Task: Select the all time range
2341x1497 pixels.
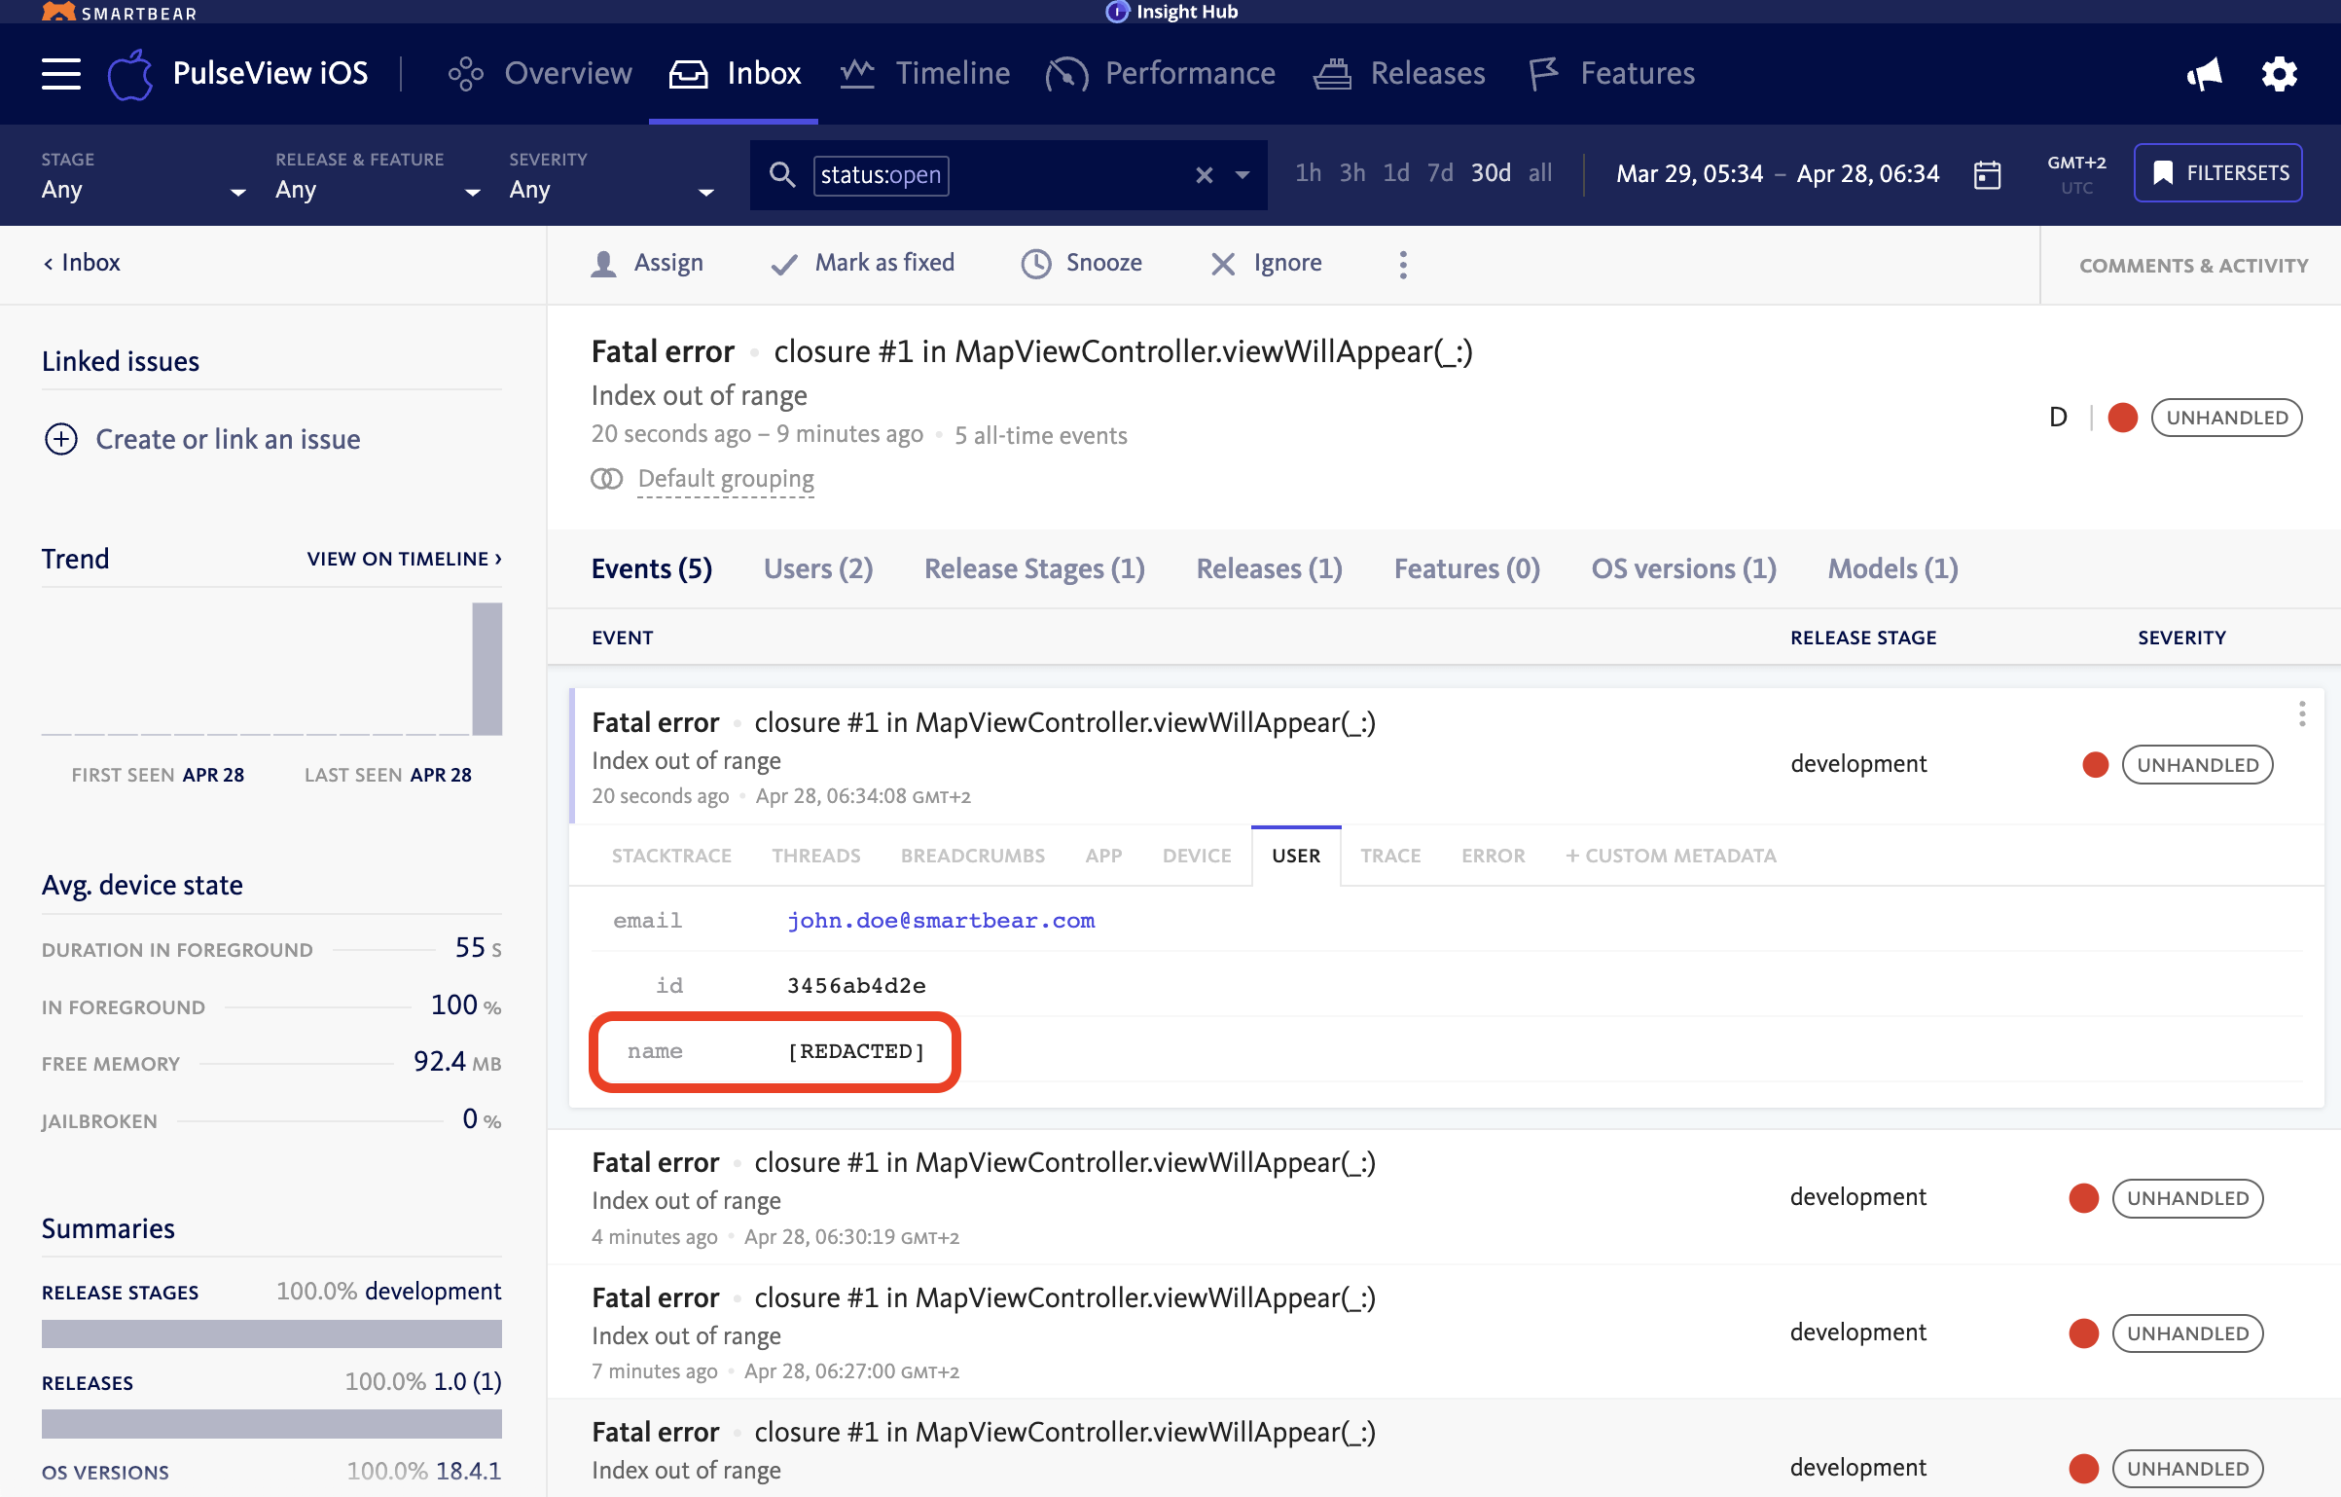Action: (1540, 173)
